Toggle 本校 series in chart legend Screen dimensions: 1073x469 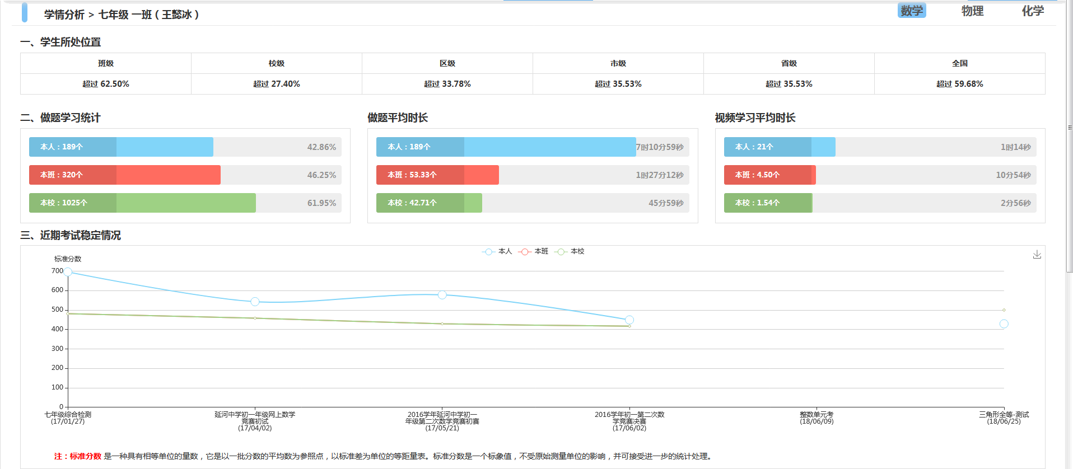(570, 252)
